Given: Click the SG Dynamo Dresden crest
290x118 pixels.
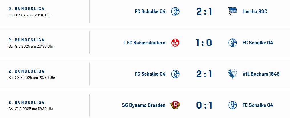Looking at the screenshot, I should coord(175,105).
